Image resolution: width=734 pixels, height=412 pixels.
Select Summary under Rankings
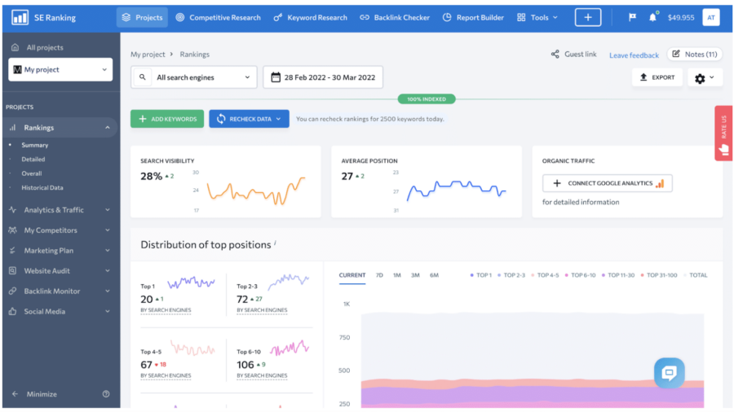pos(34,145)
